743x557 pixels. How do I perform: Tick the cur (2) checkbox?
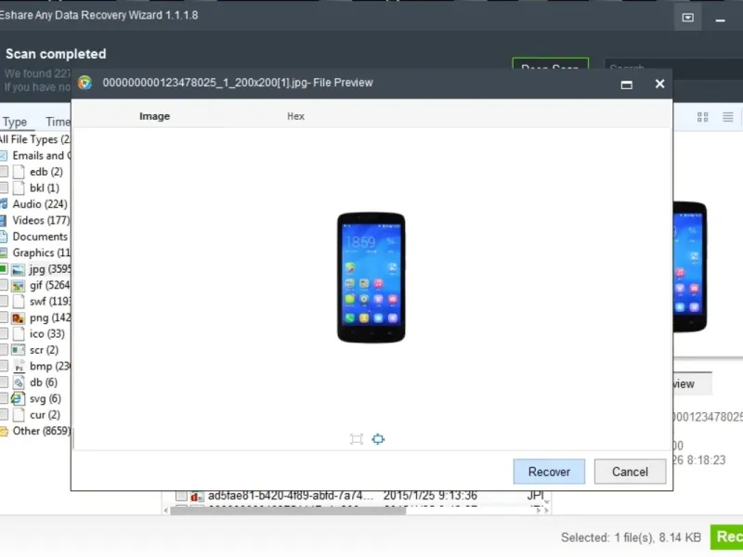(4, 414)
